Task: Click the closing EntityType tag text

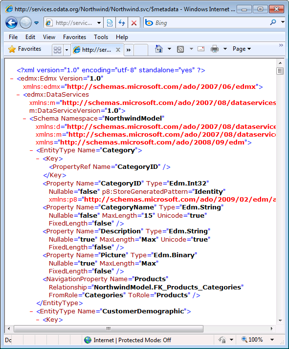Action: [60, 303]
